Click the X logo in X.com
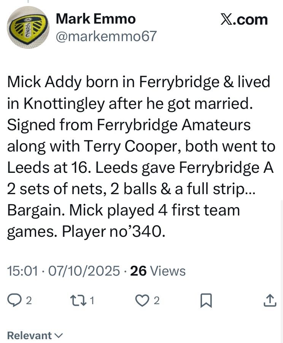283x343 pixels. 227,19
